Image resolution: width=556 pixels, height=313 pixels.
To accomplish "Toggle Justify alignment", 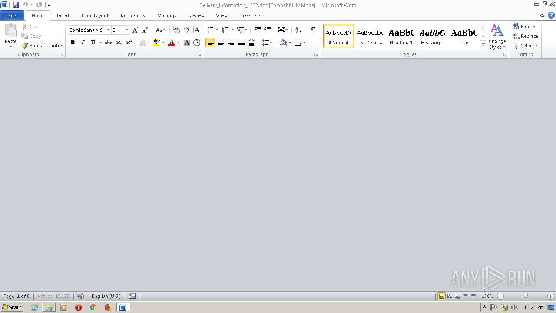I will (241, 43).
